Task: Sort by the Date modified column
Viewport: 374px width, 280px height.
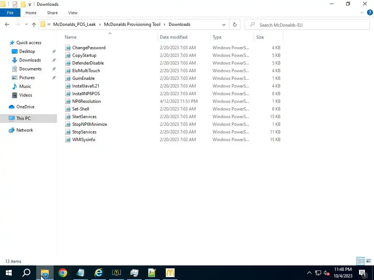Action: [173, 37]
